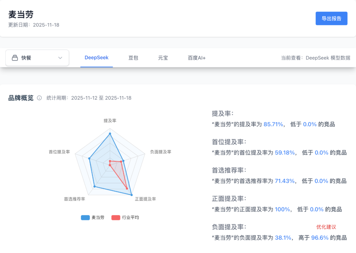The image size is (356, 253).
Task: Click the 行业平均 legend label
Action: tap(131, 218)
